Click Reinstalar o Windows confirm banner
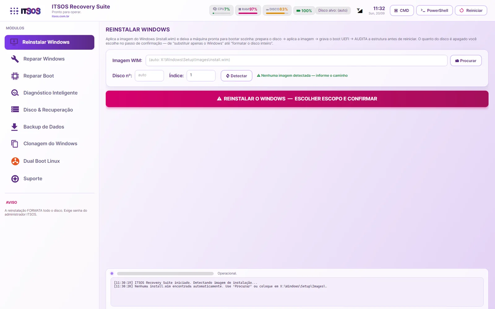 [297, 99]
